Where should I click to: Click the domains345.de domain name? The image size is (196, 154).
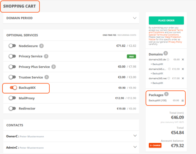(x=157, y=59)
